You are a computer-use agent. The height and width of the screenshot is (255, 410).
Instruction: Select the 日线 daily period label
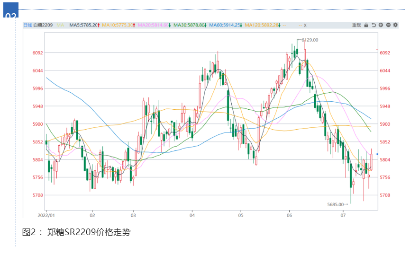27,25
